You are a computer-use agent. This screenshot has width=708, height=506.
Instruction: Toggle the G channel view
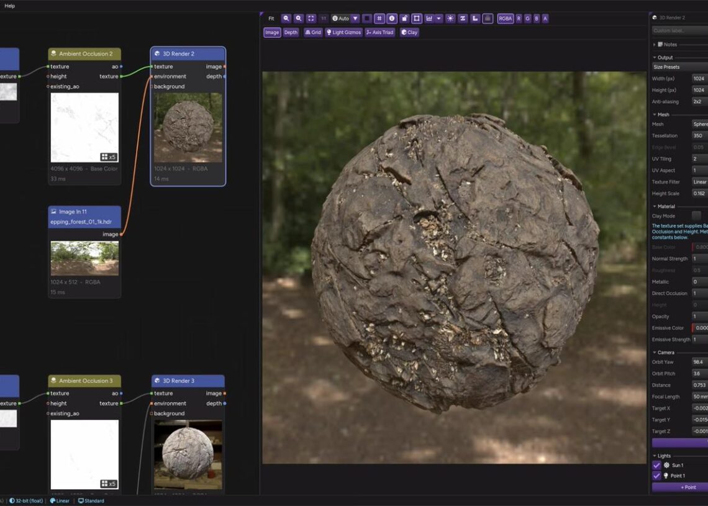(x=527, y=19)
